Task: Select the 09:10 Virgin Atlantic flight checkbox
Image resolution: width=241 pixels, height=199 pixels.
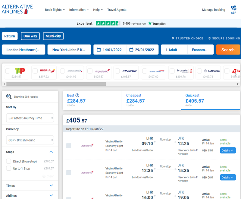Action: [x=69, y=146]
